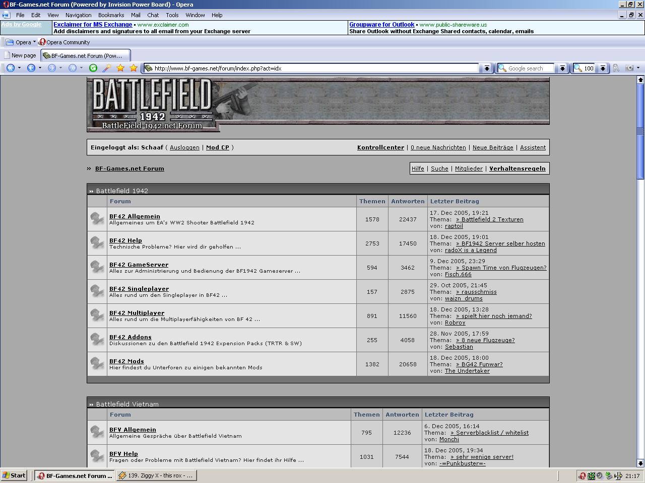645x483 pixels.
Task: Open the camera button dropdown arrow
Action: click(x=638, y=68)
